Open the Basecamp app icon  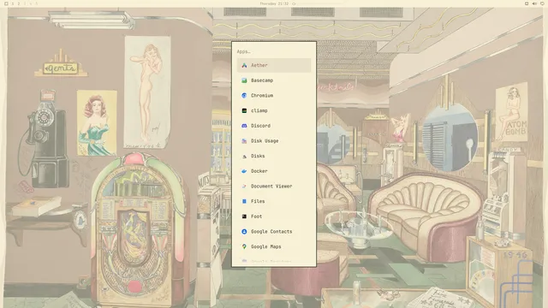coord(244,80)
